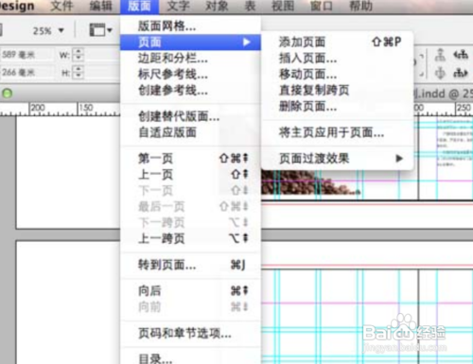Click 直接复制跨页 in the submenu

pos(337,91)
